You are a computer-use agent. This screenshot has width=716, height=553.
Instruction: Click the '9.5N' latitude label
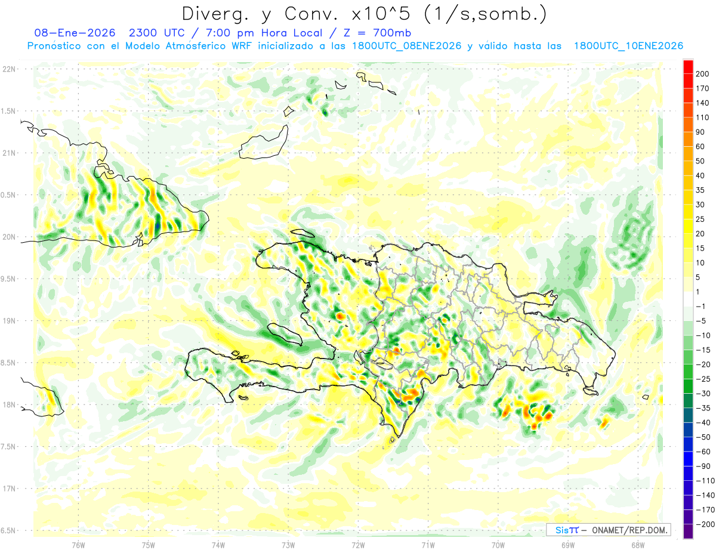click(x=8, y=279)
